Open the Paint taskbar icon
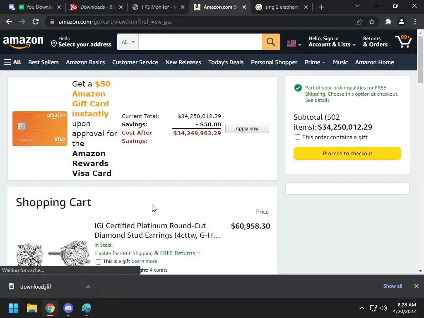This screenshot has height=318, width=424. [x=87, y=308]
